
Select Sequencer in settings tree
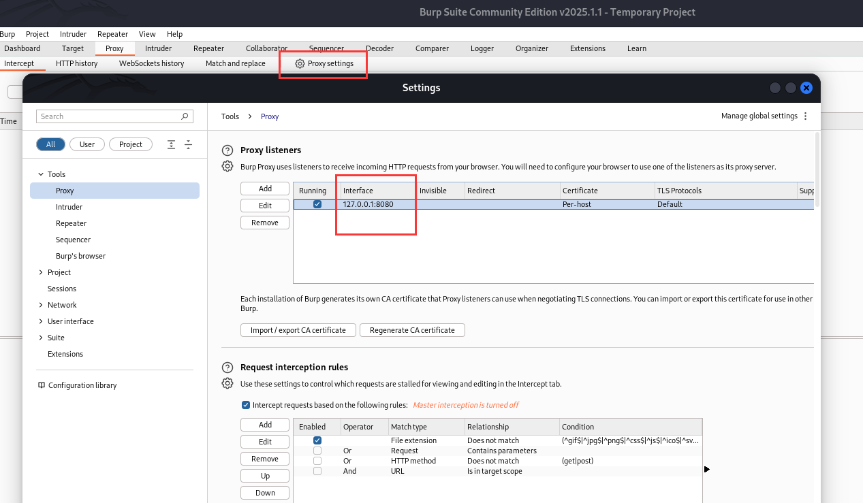pos(73,240)
